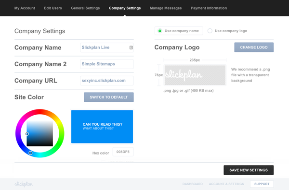Click the hue ring handle on color wheel

coord(31,153)
